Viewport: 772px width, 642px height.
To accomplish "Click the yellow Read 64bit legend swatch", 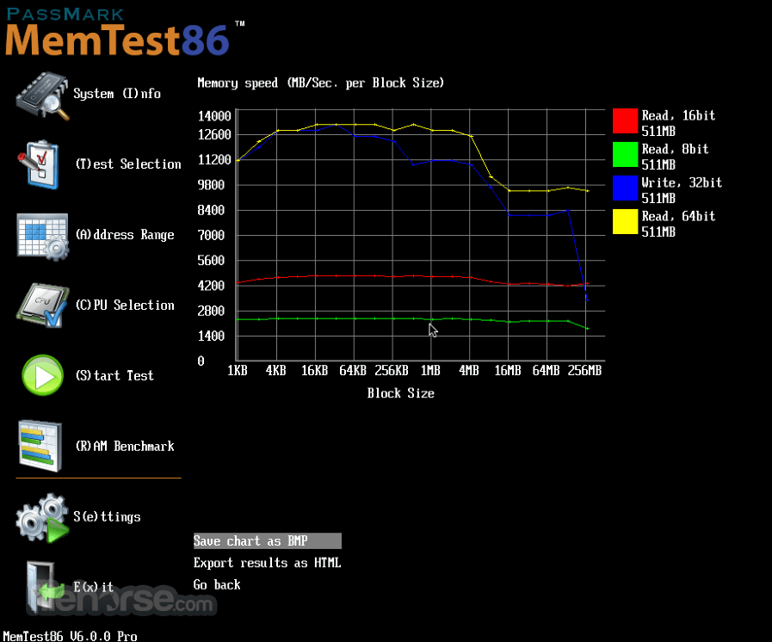I will point(626,221).
